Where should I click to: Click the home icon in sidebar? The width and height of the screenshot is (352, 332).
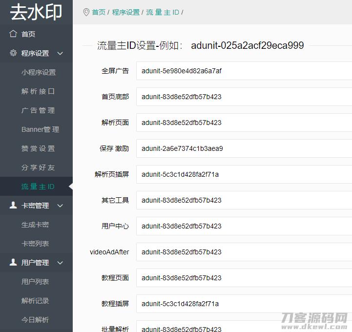(13, 34)
